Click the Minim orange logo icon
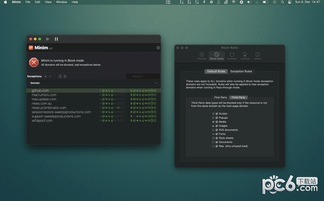 click(x=31, y=48)
